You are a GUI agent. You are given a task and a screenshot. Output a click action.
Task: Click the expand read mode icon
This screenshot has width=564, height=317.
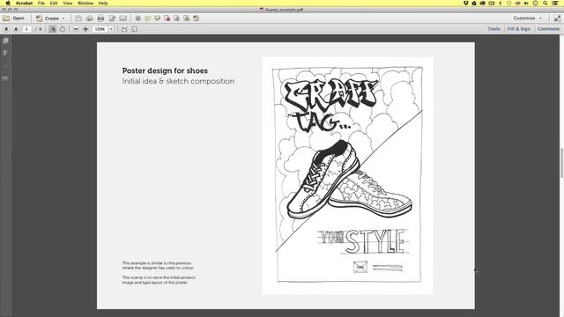point(557,18)
